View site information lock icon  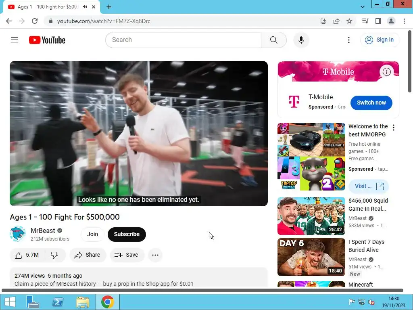(x=51, y=21)
